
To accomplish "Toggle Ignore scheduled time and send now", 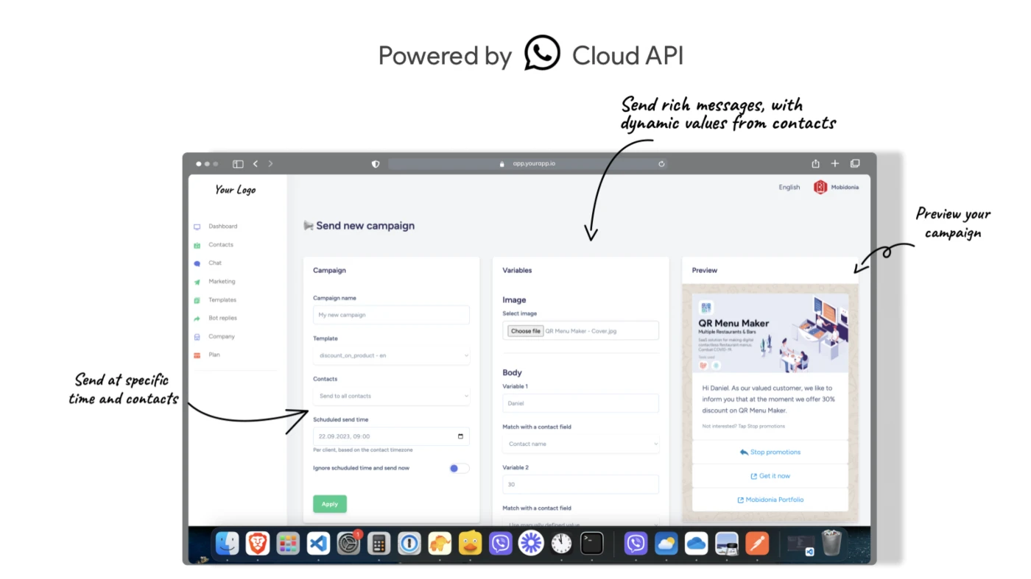I will point(458,469).
